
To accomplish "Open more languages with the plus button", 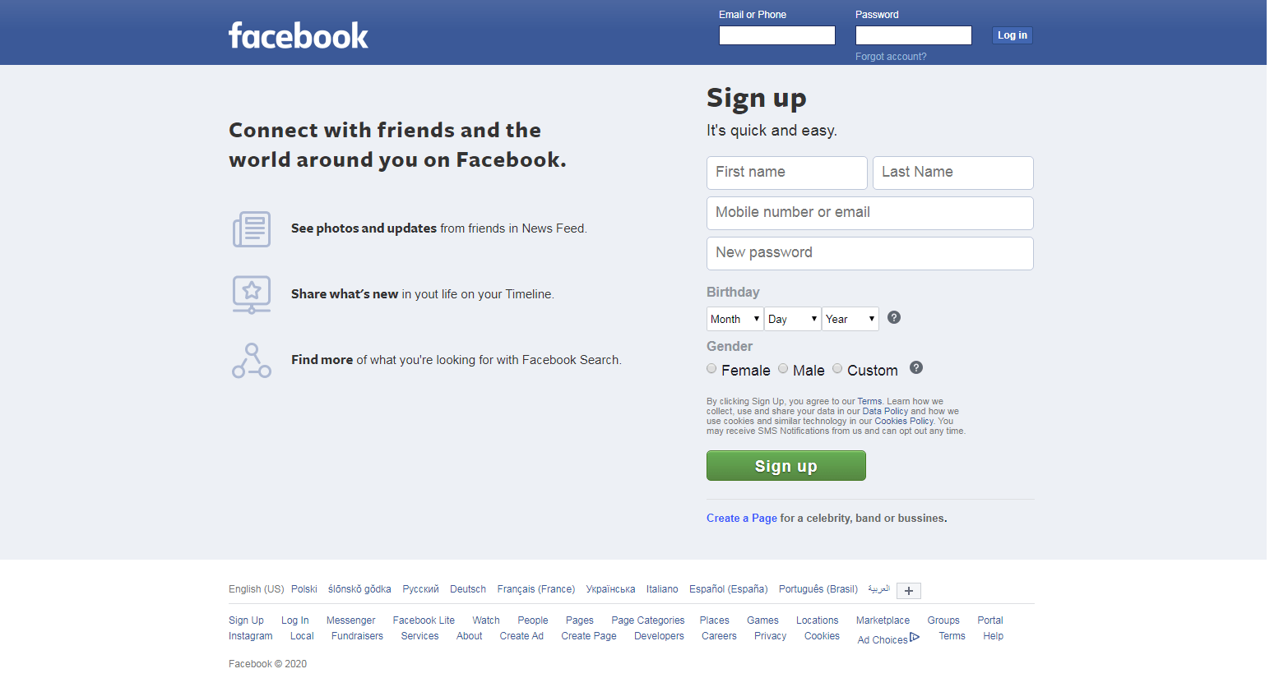I will click(x=908, y=590).
